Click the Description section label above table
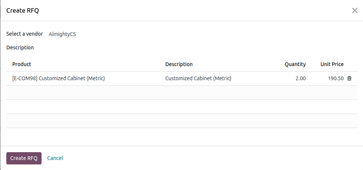Screen dimensions: 363x170 (x=20, y=48)
